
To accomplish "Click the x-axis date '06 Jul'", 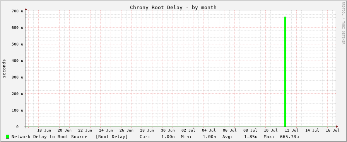I will click(x=230, y=130).
